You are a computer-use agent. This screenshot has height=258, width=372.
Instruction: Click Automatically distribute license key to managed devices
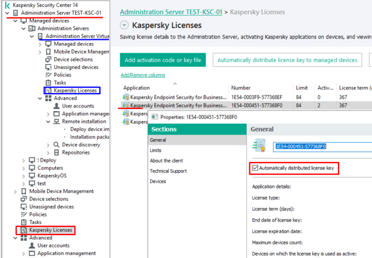click(x=287, y=60)
